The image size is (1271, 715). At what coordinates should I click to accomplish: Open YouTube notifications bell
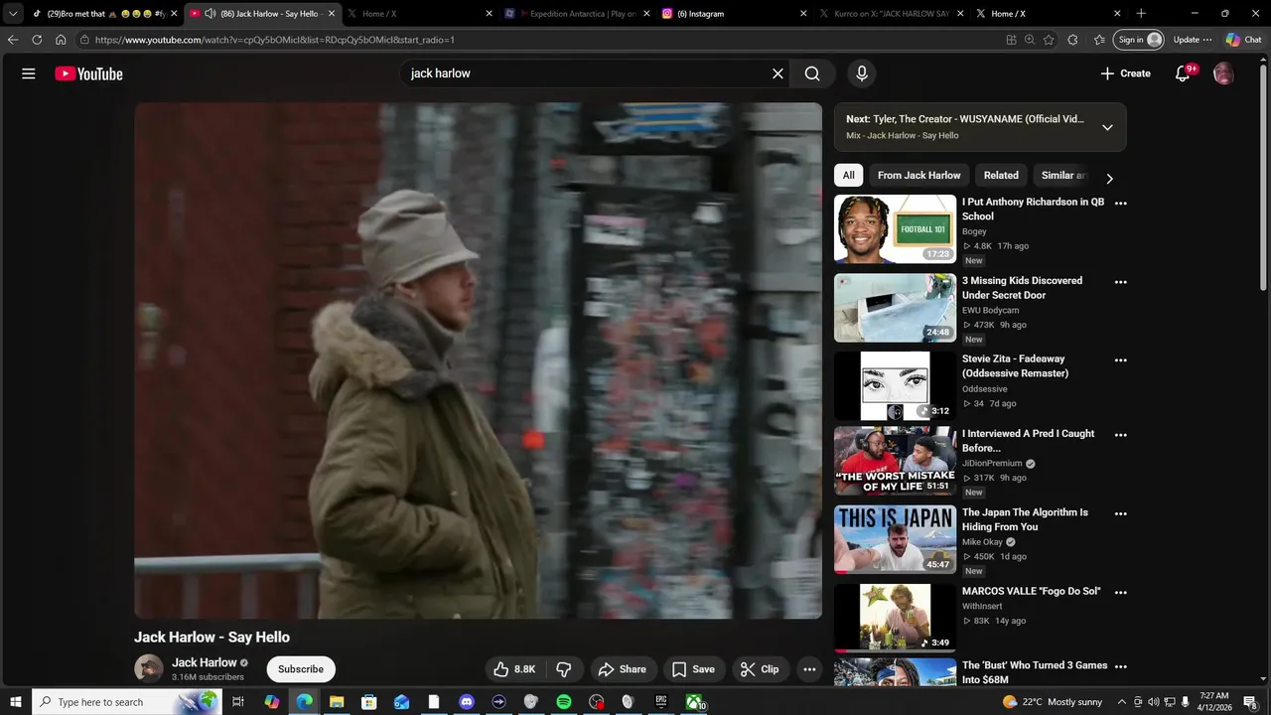[1183, 73]
